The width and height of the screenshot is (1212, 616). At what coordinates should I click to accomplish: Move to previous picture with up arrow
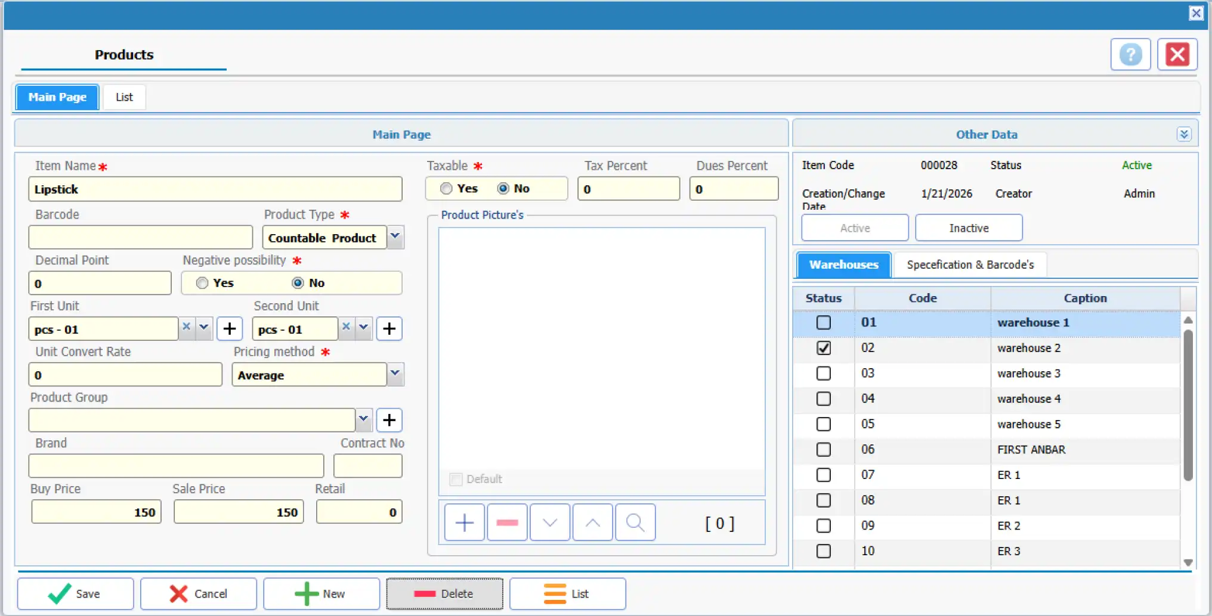(592, 522)
